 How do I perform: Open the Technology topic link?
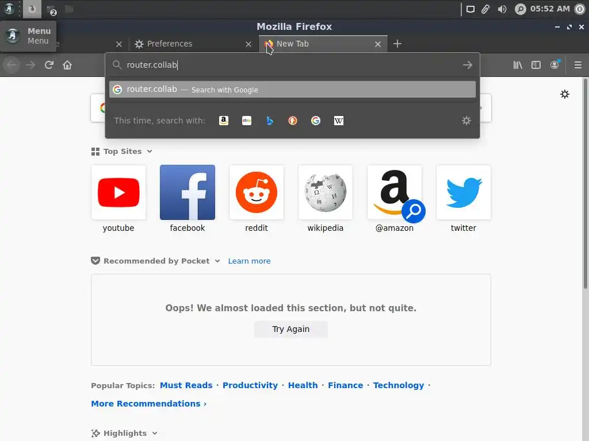coord(399,385)
